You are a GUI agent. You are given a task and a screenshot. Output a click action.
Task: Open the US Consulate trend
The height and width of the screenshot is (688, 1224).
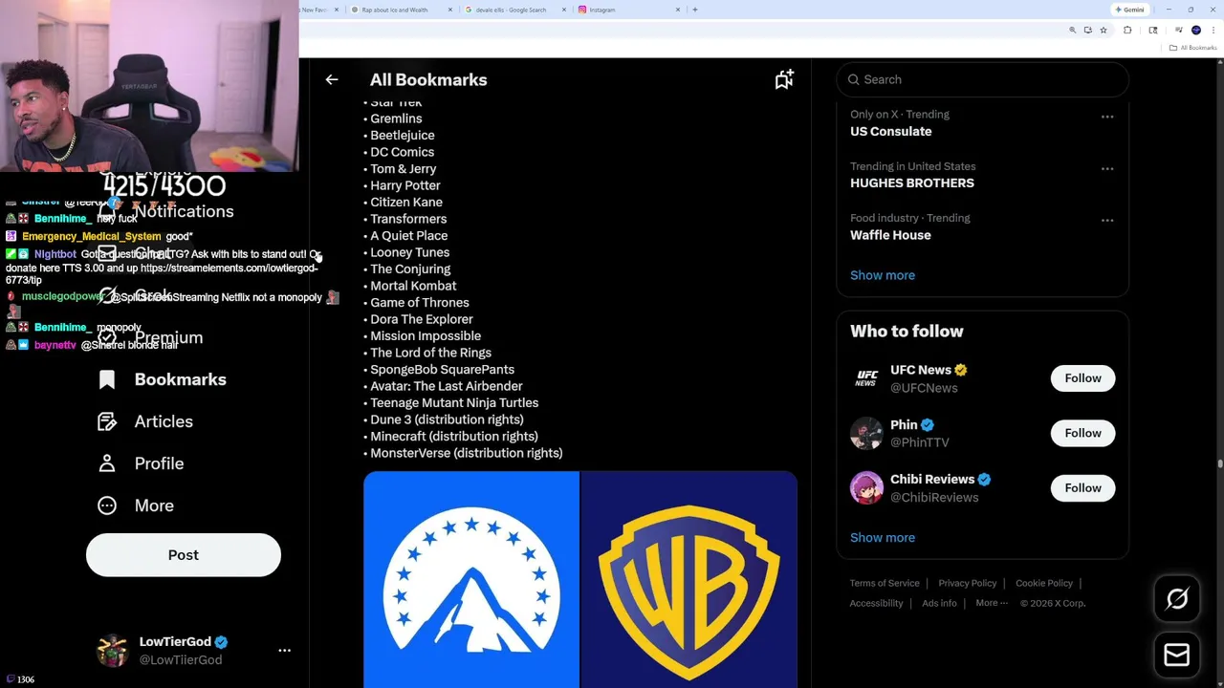[x=890, y=132]
